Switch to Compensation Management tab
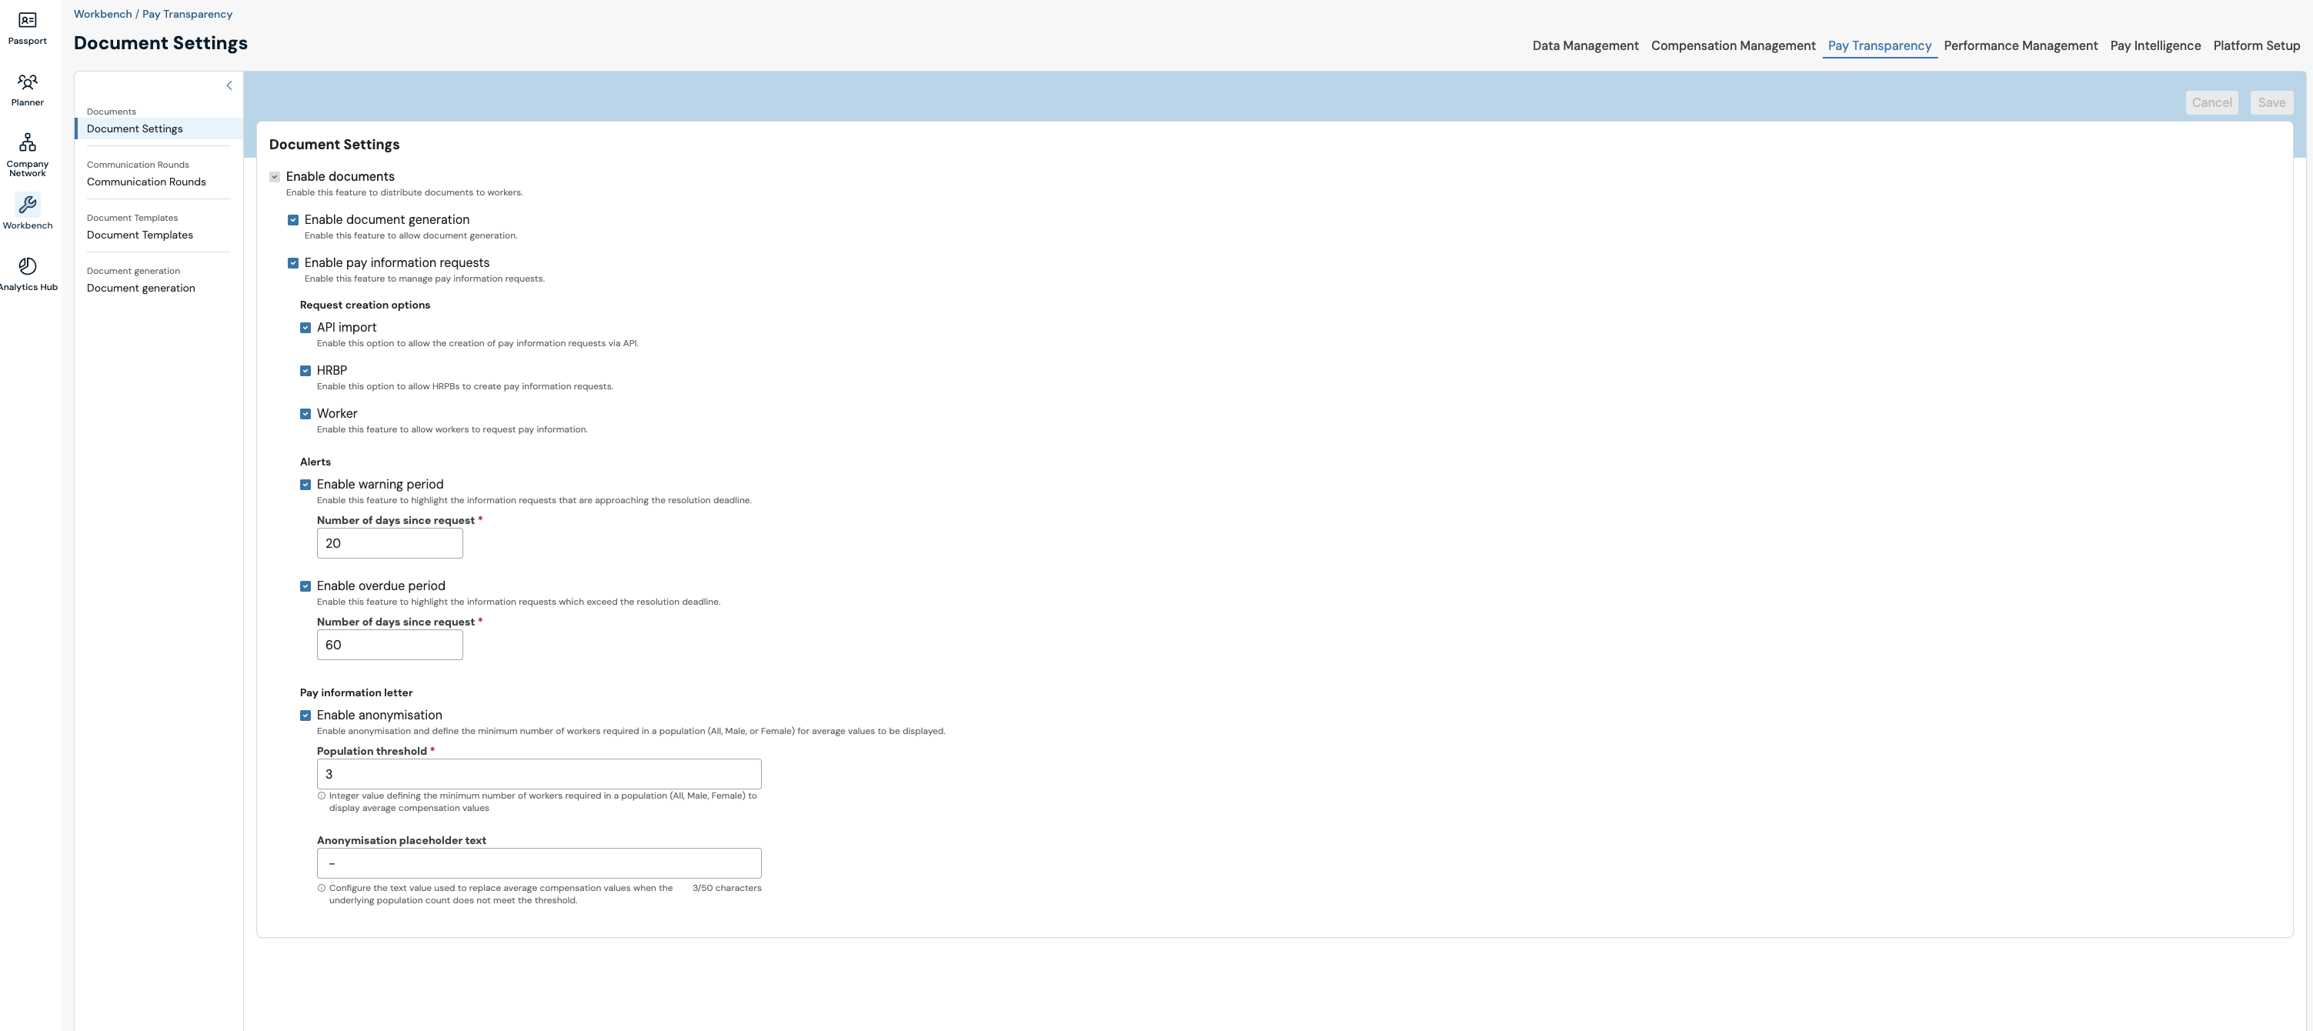Viewport: 2313px width, 1031px height. point(1732,46)
